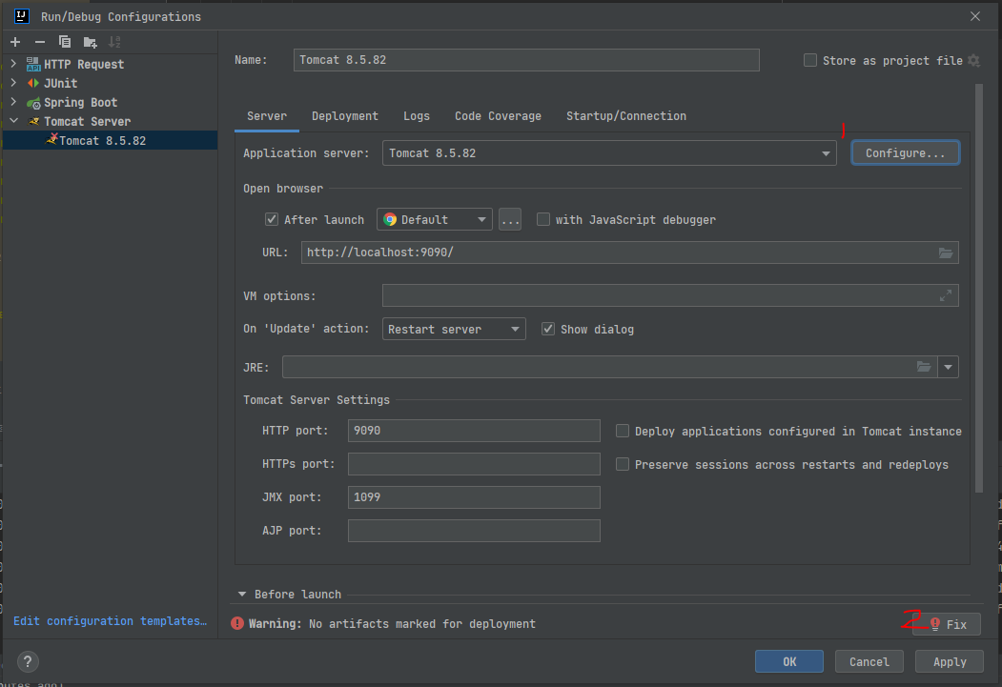Toggle the Show dialog checkbox

tap(548, 329)
